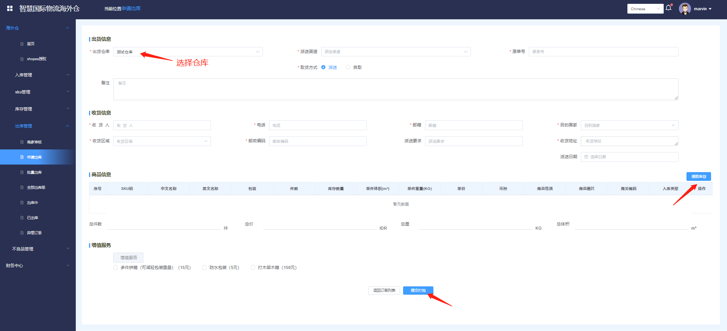Click the 提交打包 button
This screenshot has width=727, height=331.
[418, 291]
